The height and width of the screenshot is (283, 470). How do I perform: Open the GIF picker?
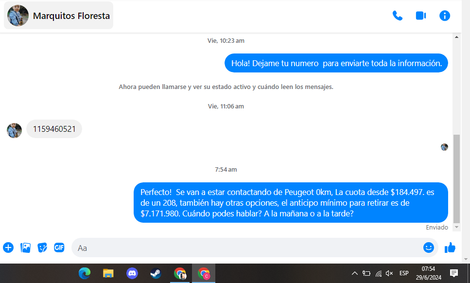[59, 248]
